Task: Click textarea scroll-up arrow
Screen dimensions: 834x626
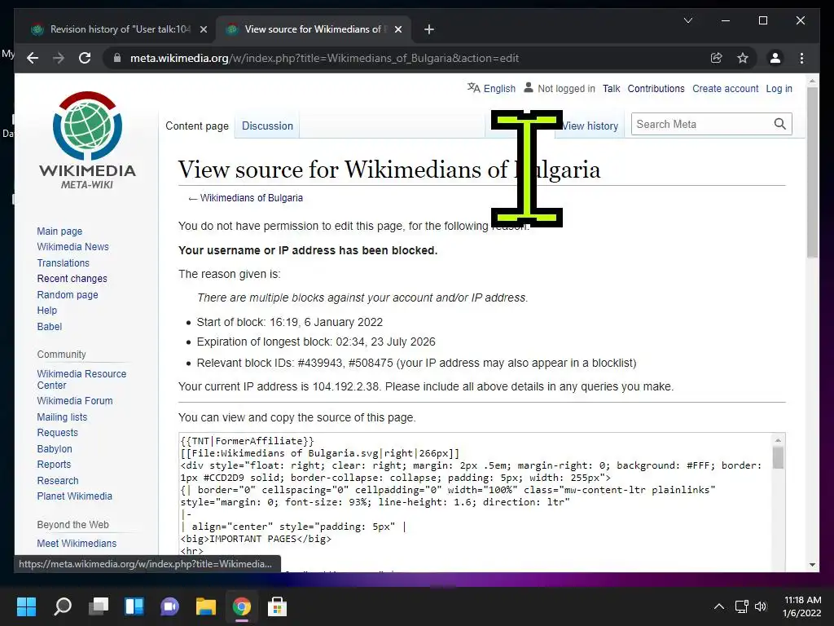Action: pyautogui.click(x=778, y=440)
